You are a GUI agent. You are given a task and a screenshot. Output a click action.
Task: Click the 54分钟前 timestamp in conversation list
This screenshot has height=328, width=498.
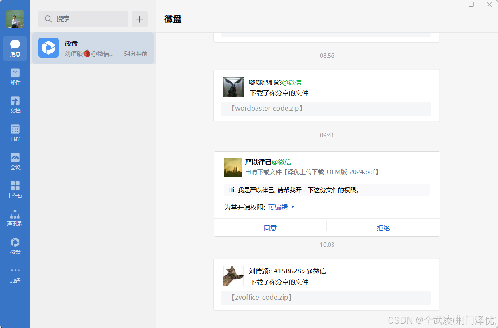point(136,54)
